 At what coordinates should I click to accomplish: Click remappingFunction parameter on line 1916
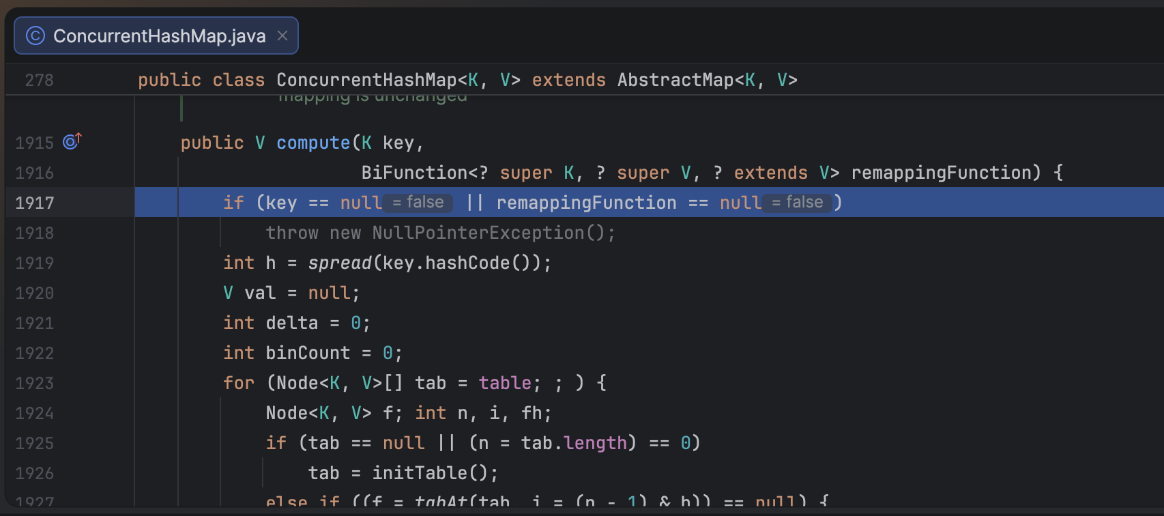point(940,173)
